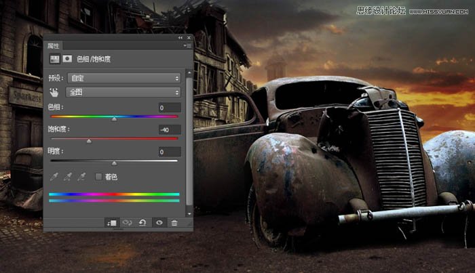This screenshot has height=273, width=475.
Task: Click the 饱和度 saturation slider handle
Action: [89, 141]
